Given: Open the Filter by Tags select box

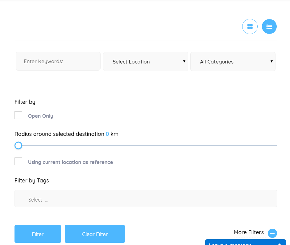Looking at the screenshot, I should coord(146,199).
